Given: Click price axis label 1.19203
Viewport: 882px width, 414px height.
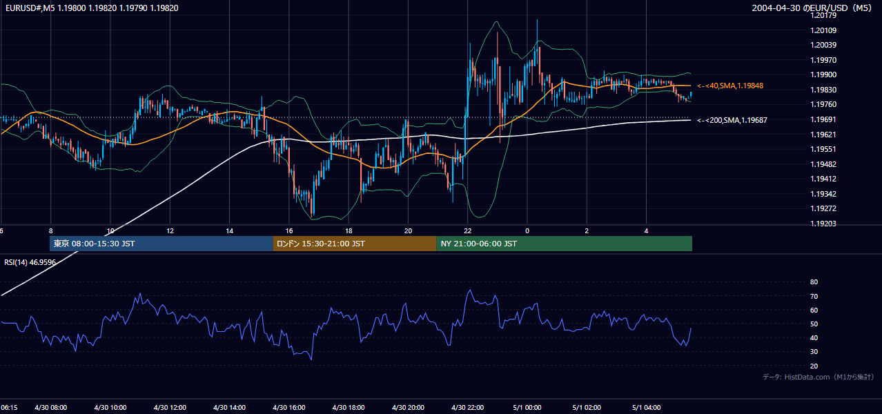Looking at the screenshot, I should click(824, 224).
